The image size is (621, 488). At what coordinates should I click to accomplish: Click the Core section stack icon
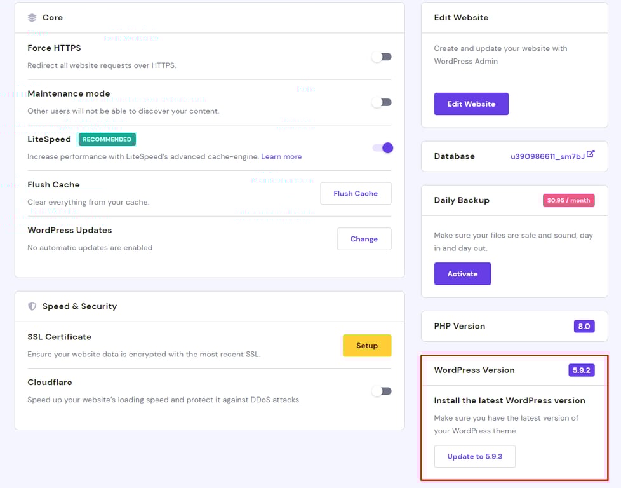coord(32,17)
